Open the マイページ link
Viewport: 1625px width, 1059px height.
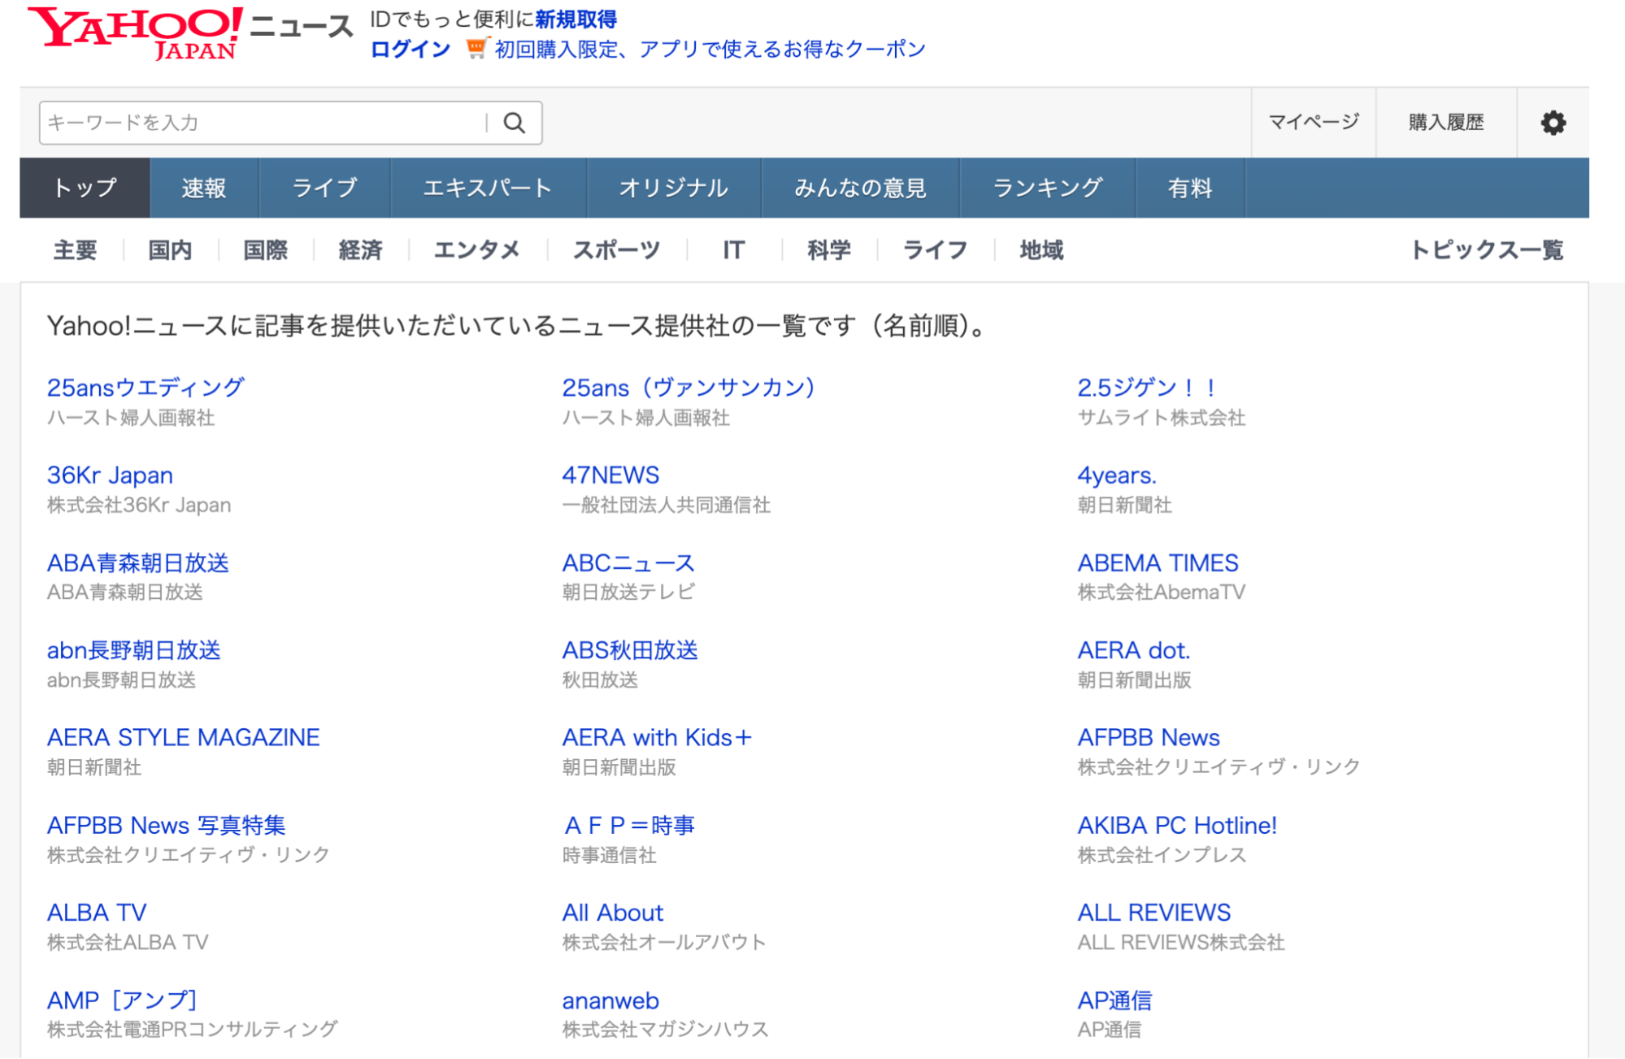coord(1314,122)
